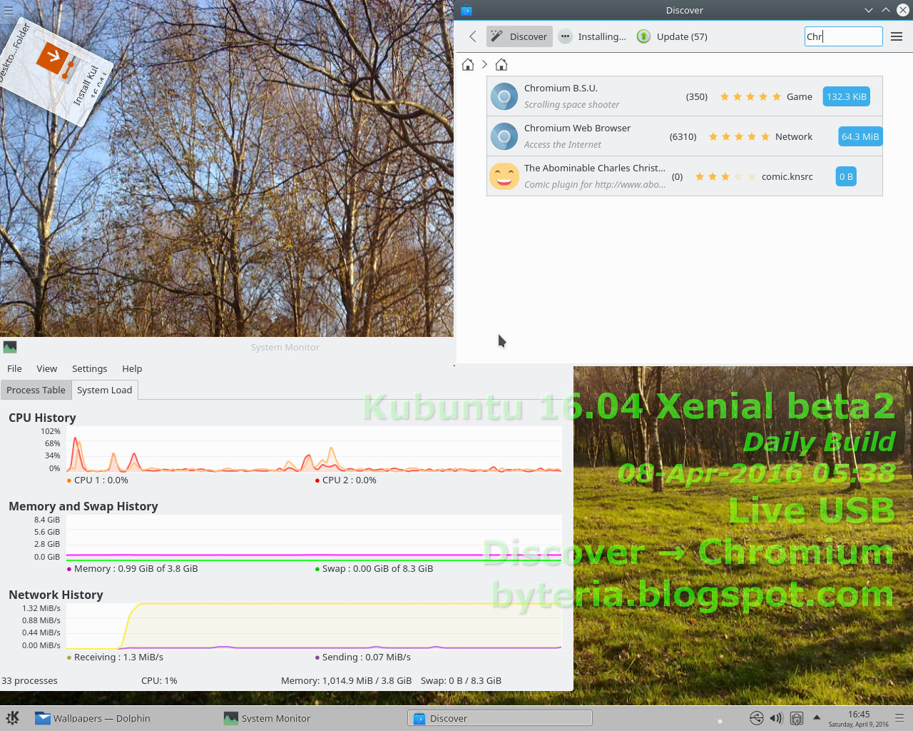Open KDE application launcher
913x731 pixels.
click(13, 718)
